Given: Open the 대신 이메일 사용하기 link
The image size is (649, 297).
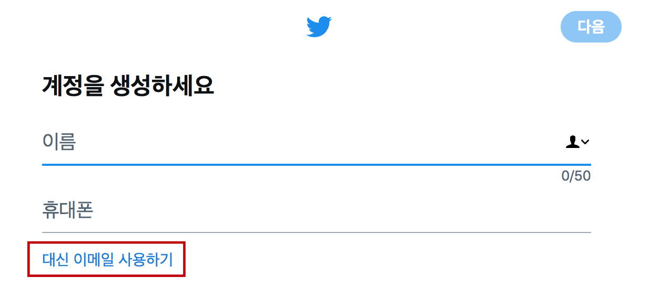Looking at the screenshot, I should 107,259.
